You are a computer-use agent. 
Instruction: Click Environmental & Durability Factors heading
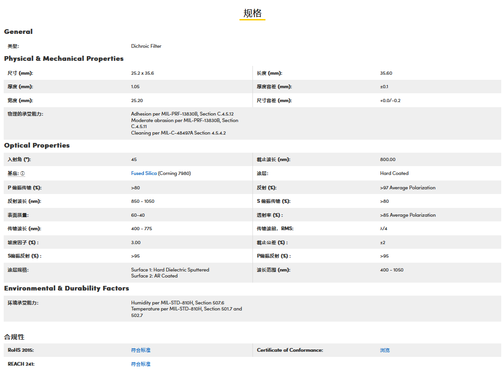[x=67, y=289]
